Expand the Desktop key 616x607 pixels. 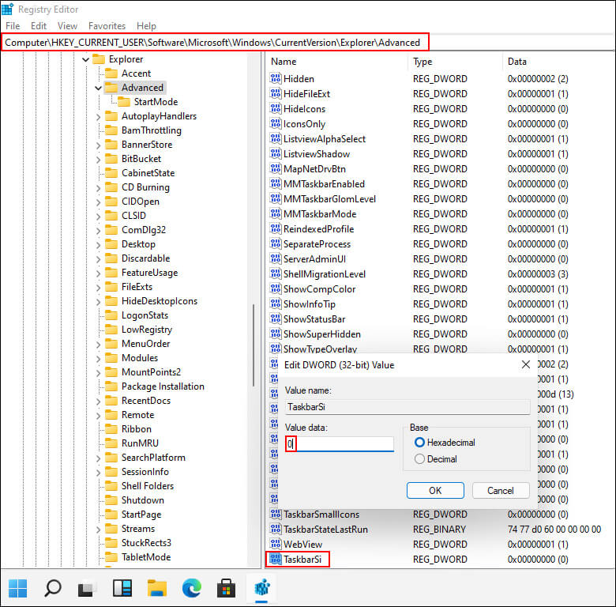click(98, 244)
